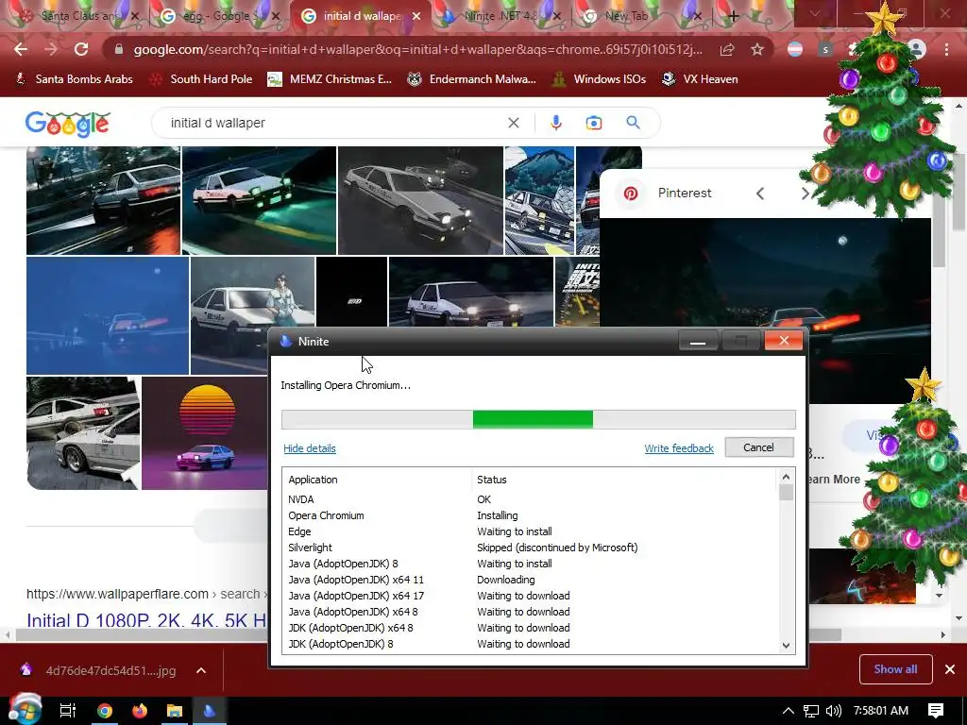967x725 pixels.
Task: Show hidden system tray icons
Action: point(788,711)
